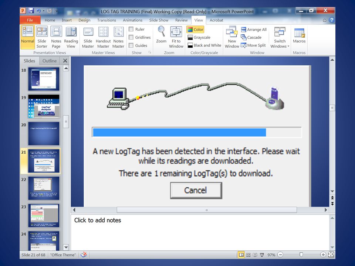Select slide 19 thumbnail
This screenshot has height=266, width=355.
pyautogui.click(x=44, y=106)
